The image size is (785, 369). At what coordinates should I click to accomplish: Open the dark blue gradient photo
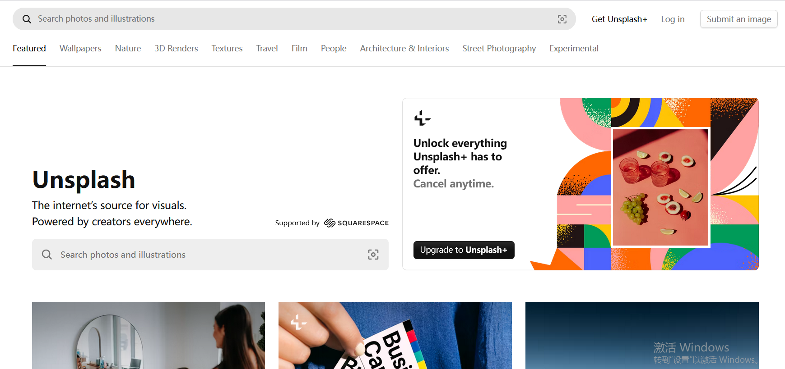click(x=642, y=335)
